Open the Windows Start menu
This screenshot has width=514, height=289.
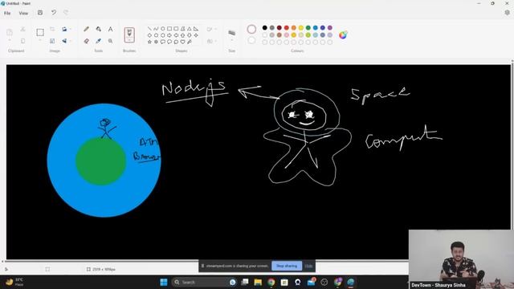click(164, 282)
